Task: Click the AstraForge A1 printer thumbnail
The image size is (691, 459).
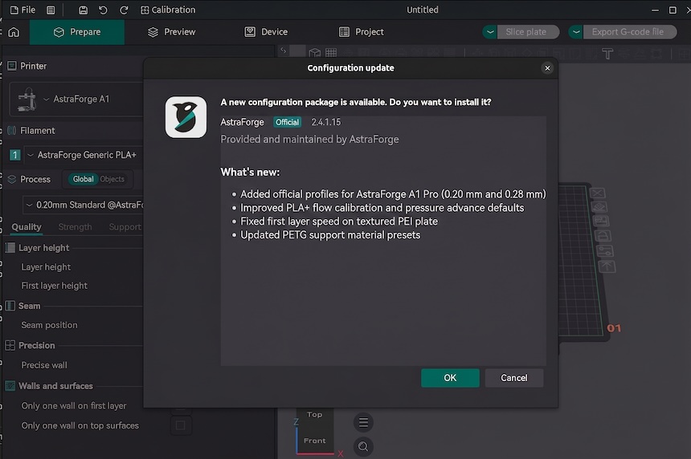Action: tap(27, 99)
